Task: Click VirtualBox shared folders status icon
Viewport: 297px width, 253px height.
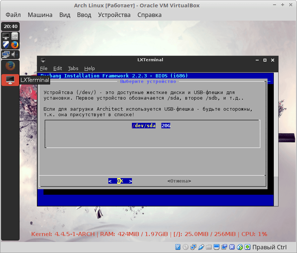Action: [x=209, y=247]
